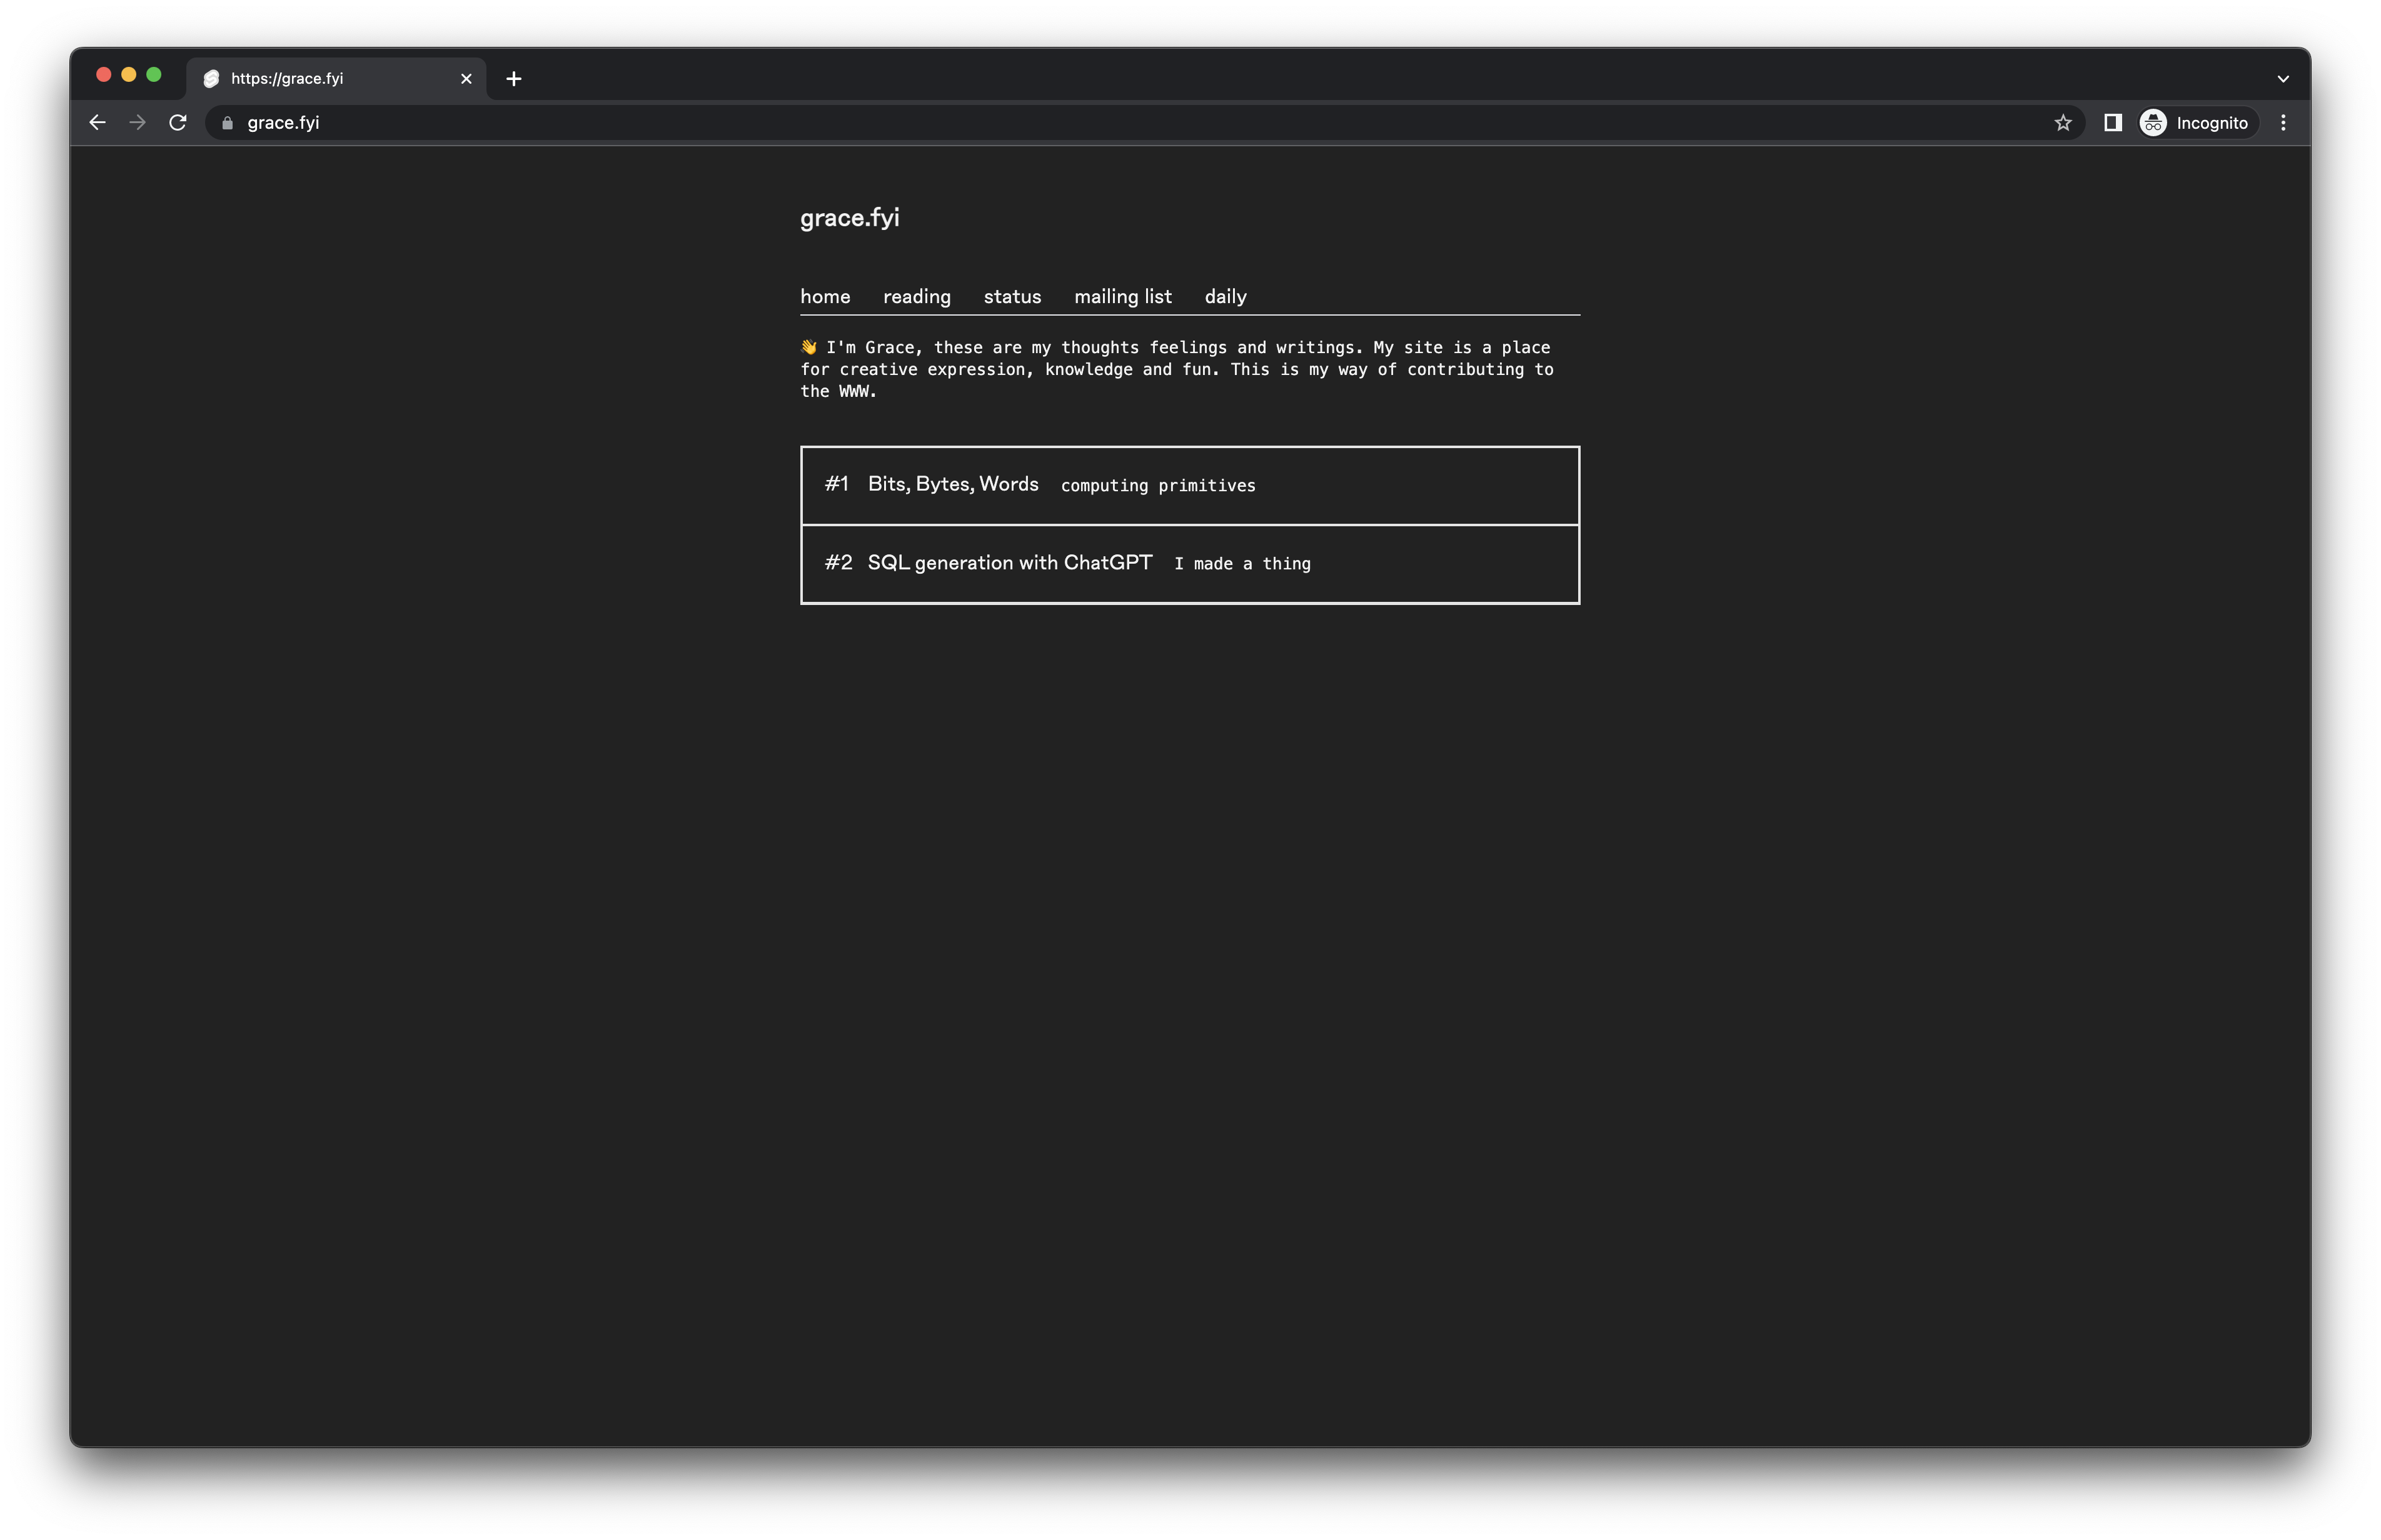This screenshot has height=1540, width=2381.
Task: Open SQL generation with ChatGPT post
Action: tap(1009, 563)
